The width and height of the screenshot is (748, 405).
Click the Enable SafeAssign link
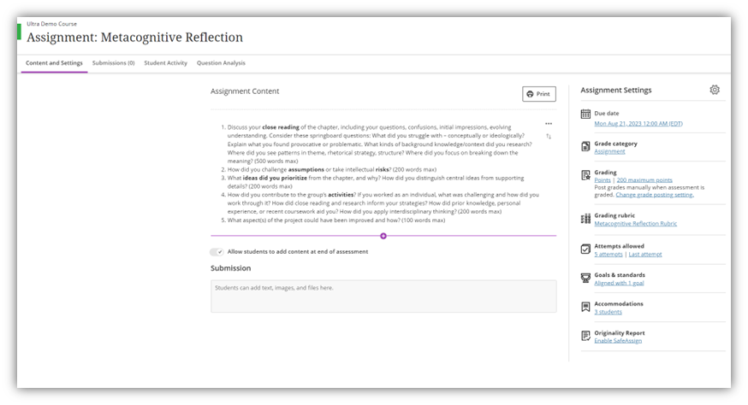(x=618, y=341)
